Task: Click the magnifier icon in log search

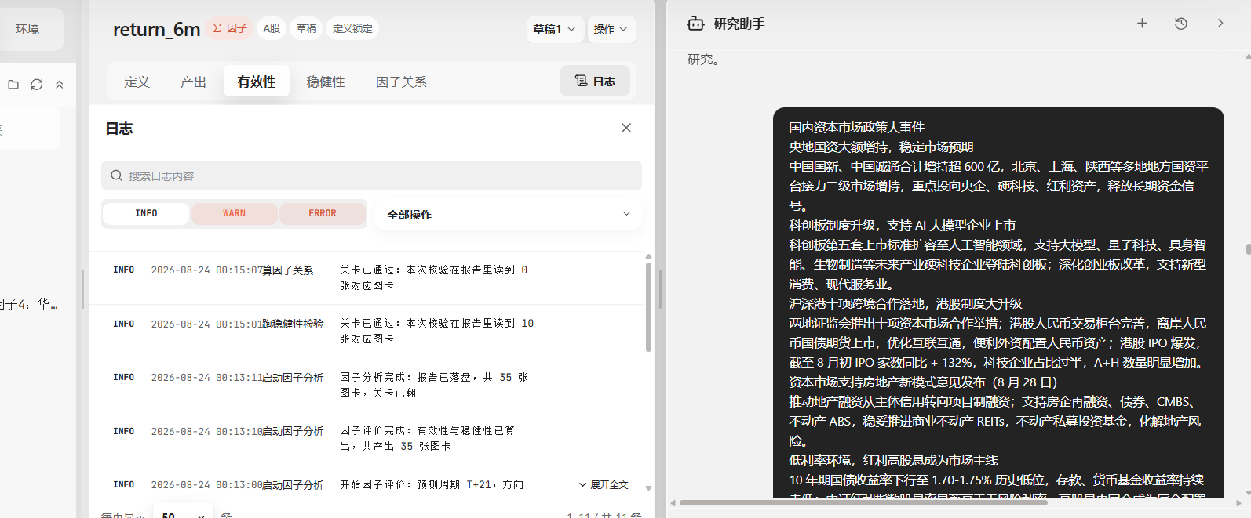Action: point(116,176)
